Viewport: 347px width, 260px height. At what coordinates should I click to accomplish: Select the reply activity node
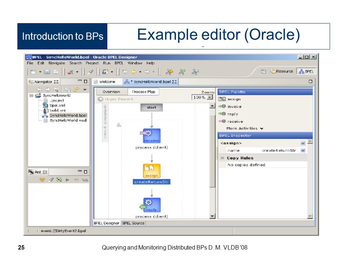tap(151, 205)
